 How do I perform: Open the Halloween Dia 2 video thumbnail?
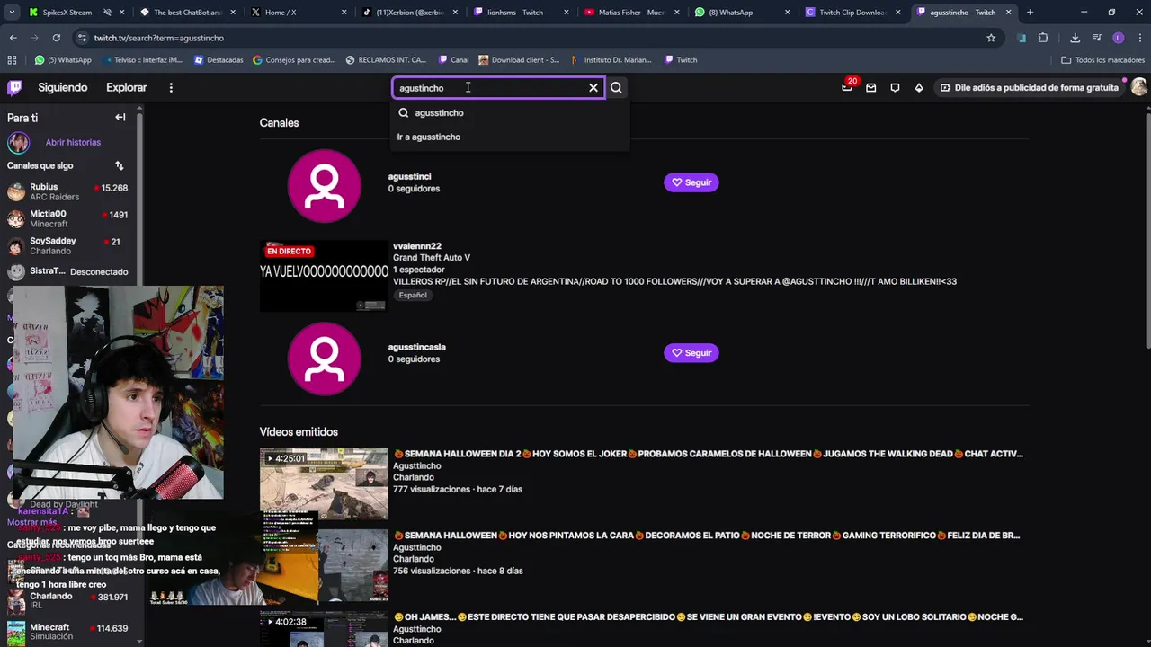coord(324,483)
